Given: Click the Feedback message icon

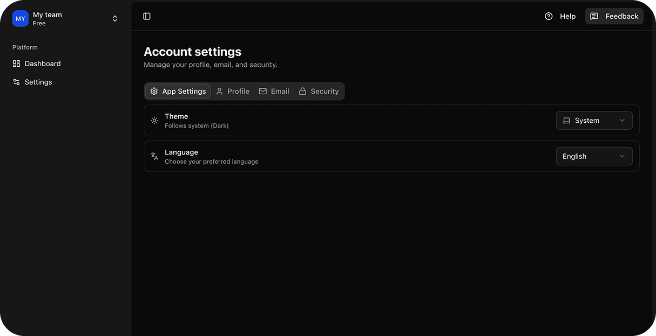Looking at the screenshot, I should pyautogui.click(x=594, y=16).
